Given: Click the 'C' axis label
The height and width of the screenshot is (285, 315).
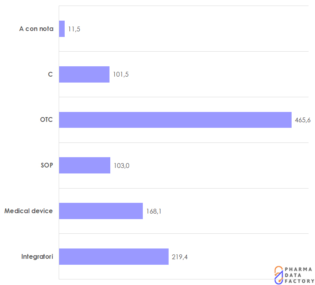Looking at the screenshot, I should [50, 74].
